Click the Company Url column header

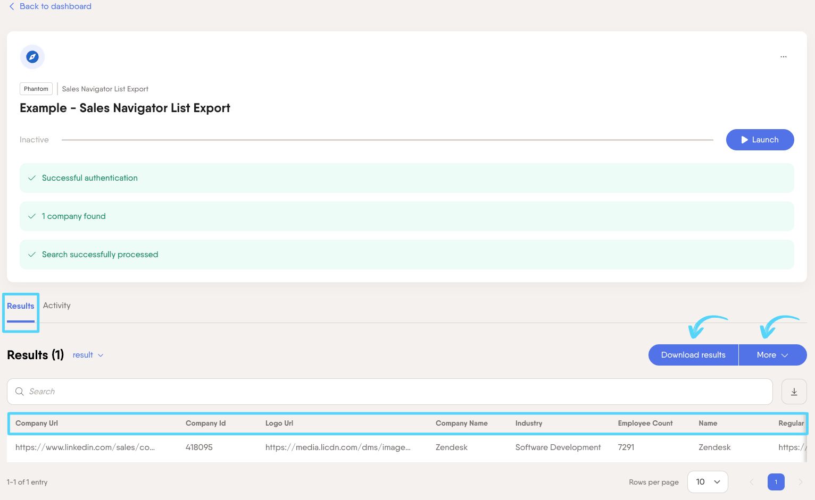[37, 423]
